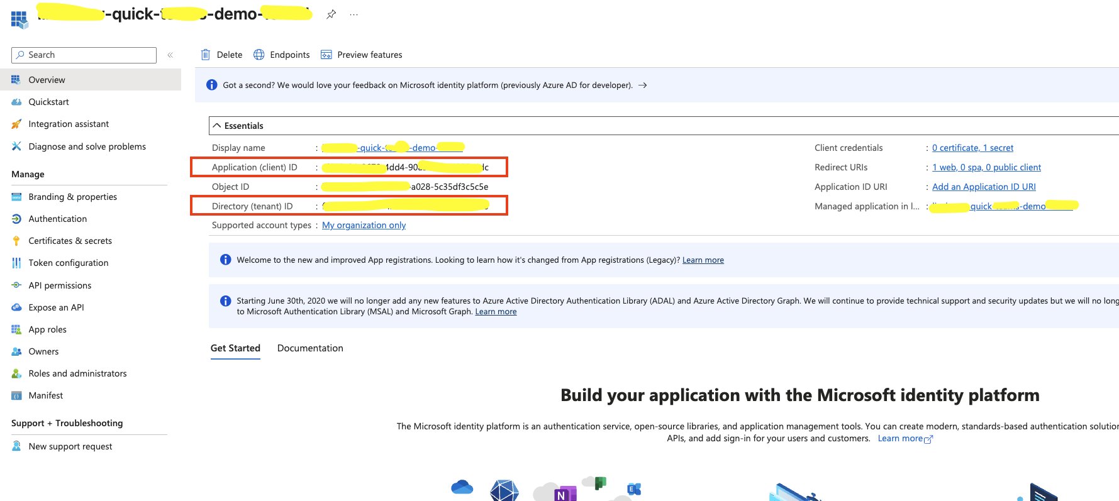
Task: Click the pin icon next to app title
Action: pos(331,14)
